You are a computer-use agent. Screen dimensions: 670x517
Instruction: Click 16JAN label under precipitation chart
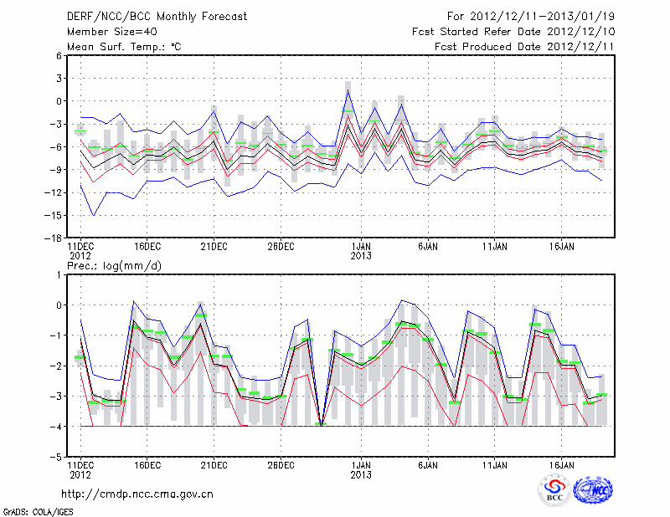pos(562,463)
